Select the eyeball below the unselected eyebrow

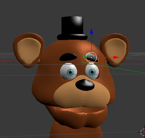click(69, 71)
